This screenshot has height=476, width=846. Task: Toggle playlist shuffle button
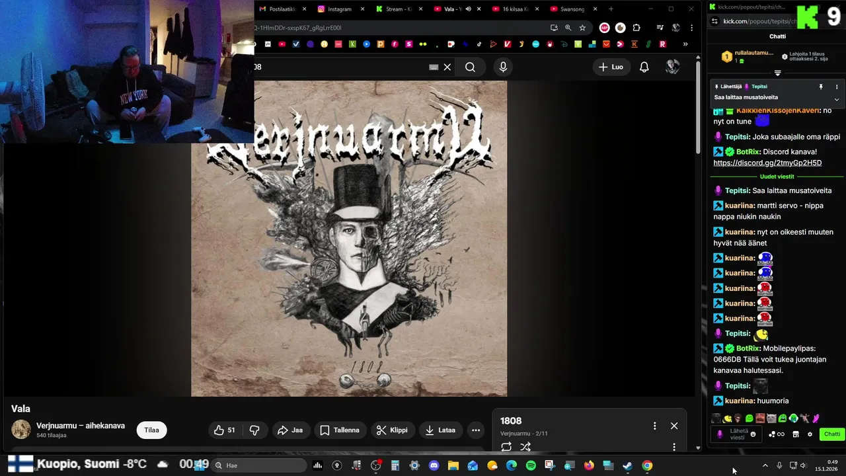click(x=525, y=447)
